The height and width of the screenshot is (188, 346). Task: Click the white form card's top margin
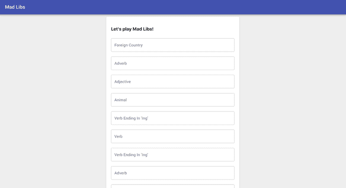coord(173,20)
